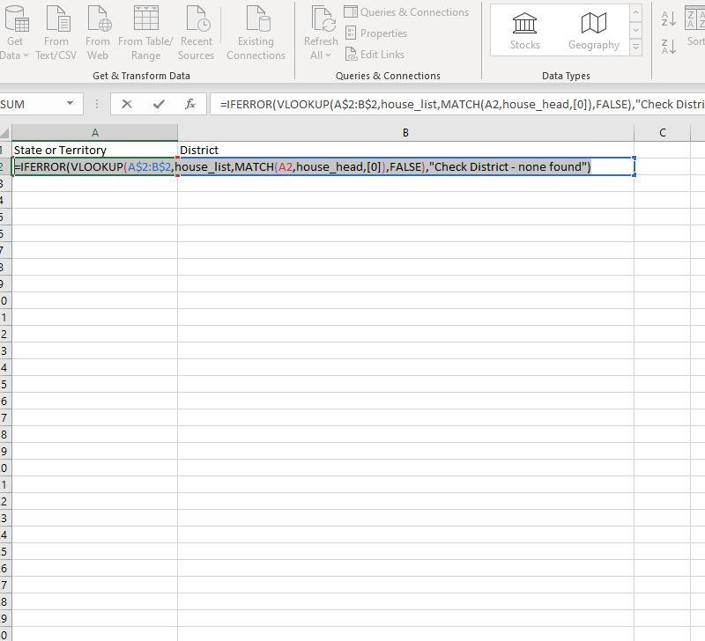
Task: Select column A header
Action: tap(95, 133)
